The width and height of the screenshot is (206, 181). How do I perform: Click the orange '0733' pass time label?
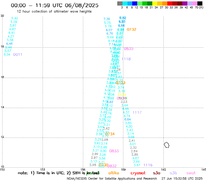click(x=121, y=83)
